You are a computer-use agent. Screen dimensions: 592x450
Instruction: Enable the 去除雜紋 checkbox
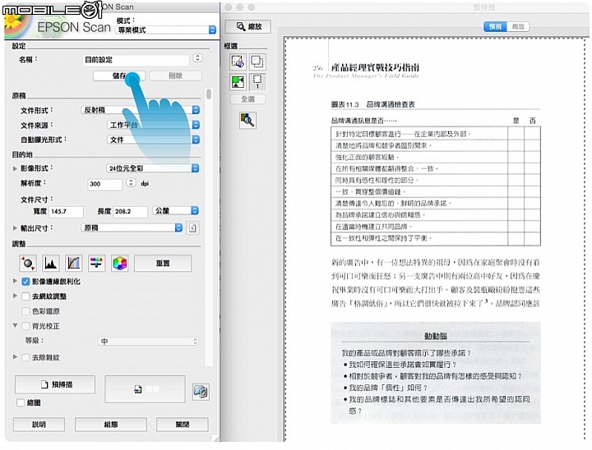coord(25,357)
